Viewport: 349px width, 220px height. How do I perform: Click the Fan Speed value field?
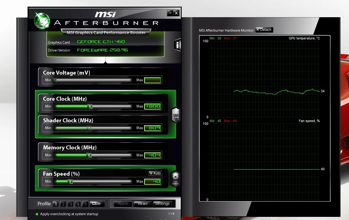coord(153,182)
